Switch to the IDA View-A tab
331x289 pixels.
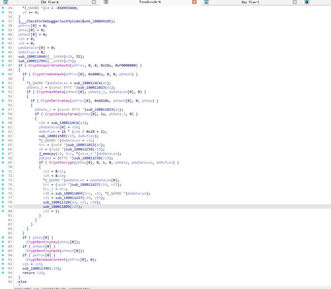[50, 2]
